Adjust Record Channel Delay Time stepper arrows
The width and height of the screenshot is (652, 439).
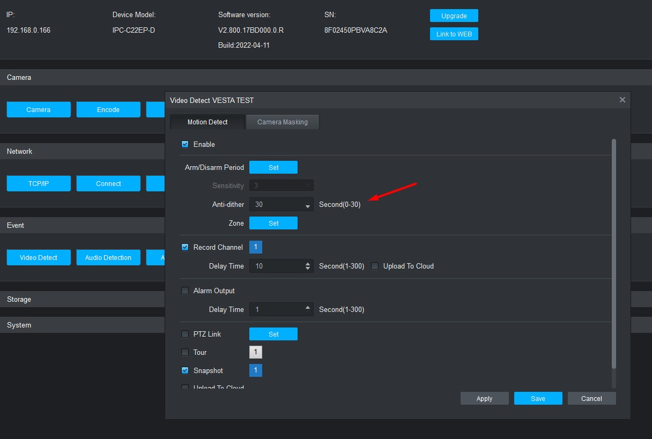[x=308, y=266]
